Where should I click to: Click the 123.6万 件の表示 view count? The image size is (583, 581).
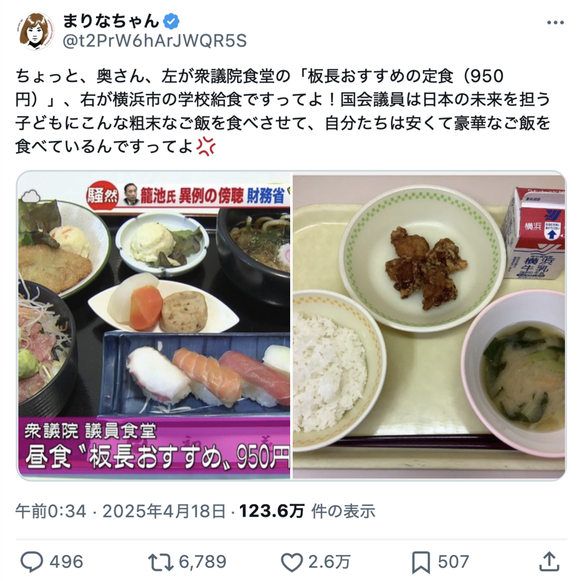307,511
